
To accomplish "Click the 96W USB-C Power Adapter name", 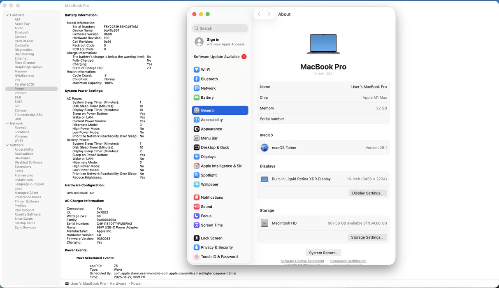I will pyautogui.click(x=117, y=228).
